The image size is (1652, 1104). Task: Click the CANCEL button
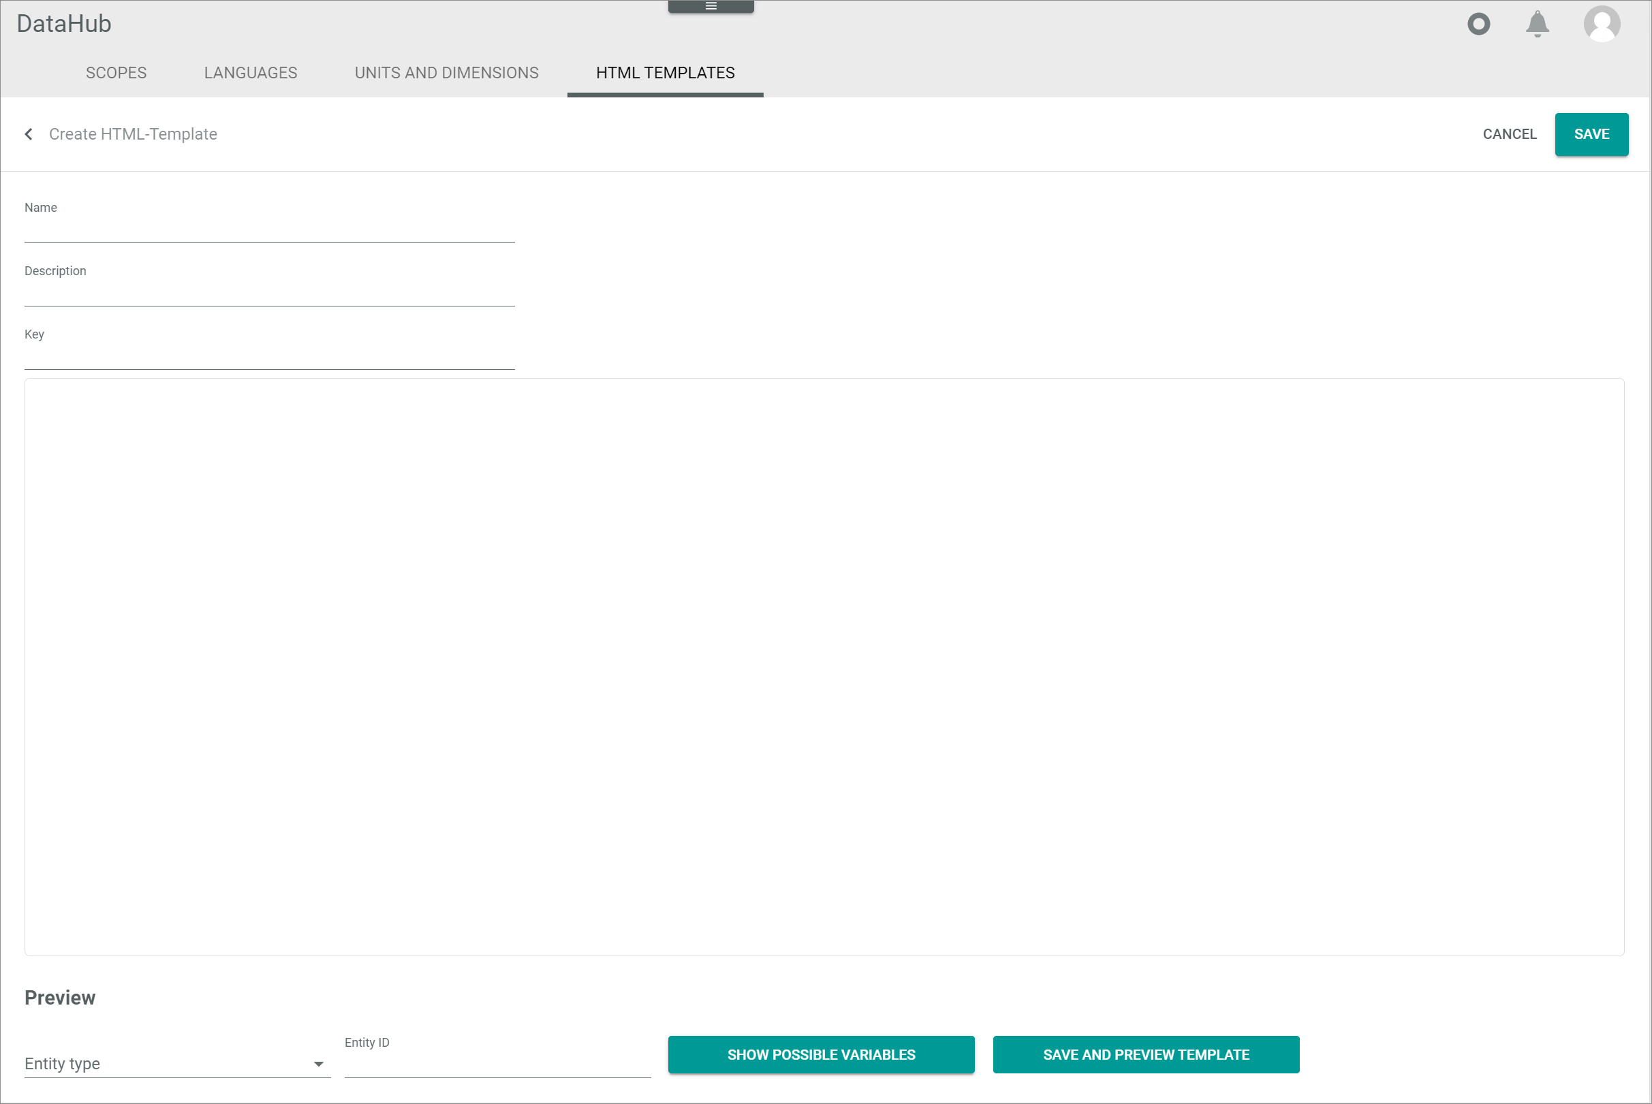coord(1509,133)
